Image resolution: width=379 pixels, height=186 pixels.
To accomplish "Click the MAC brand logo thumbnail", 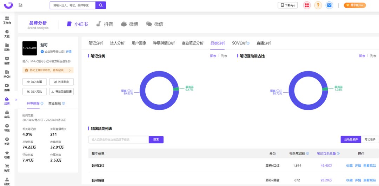I will pyautogui.click(x=30, y=48).
